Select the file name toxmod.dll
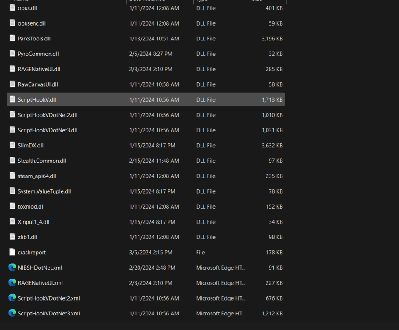The width and height of the screenshot is (399, 330). (31, 207)
